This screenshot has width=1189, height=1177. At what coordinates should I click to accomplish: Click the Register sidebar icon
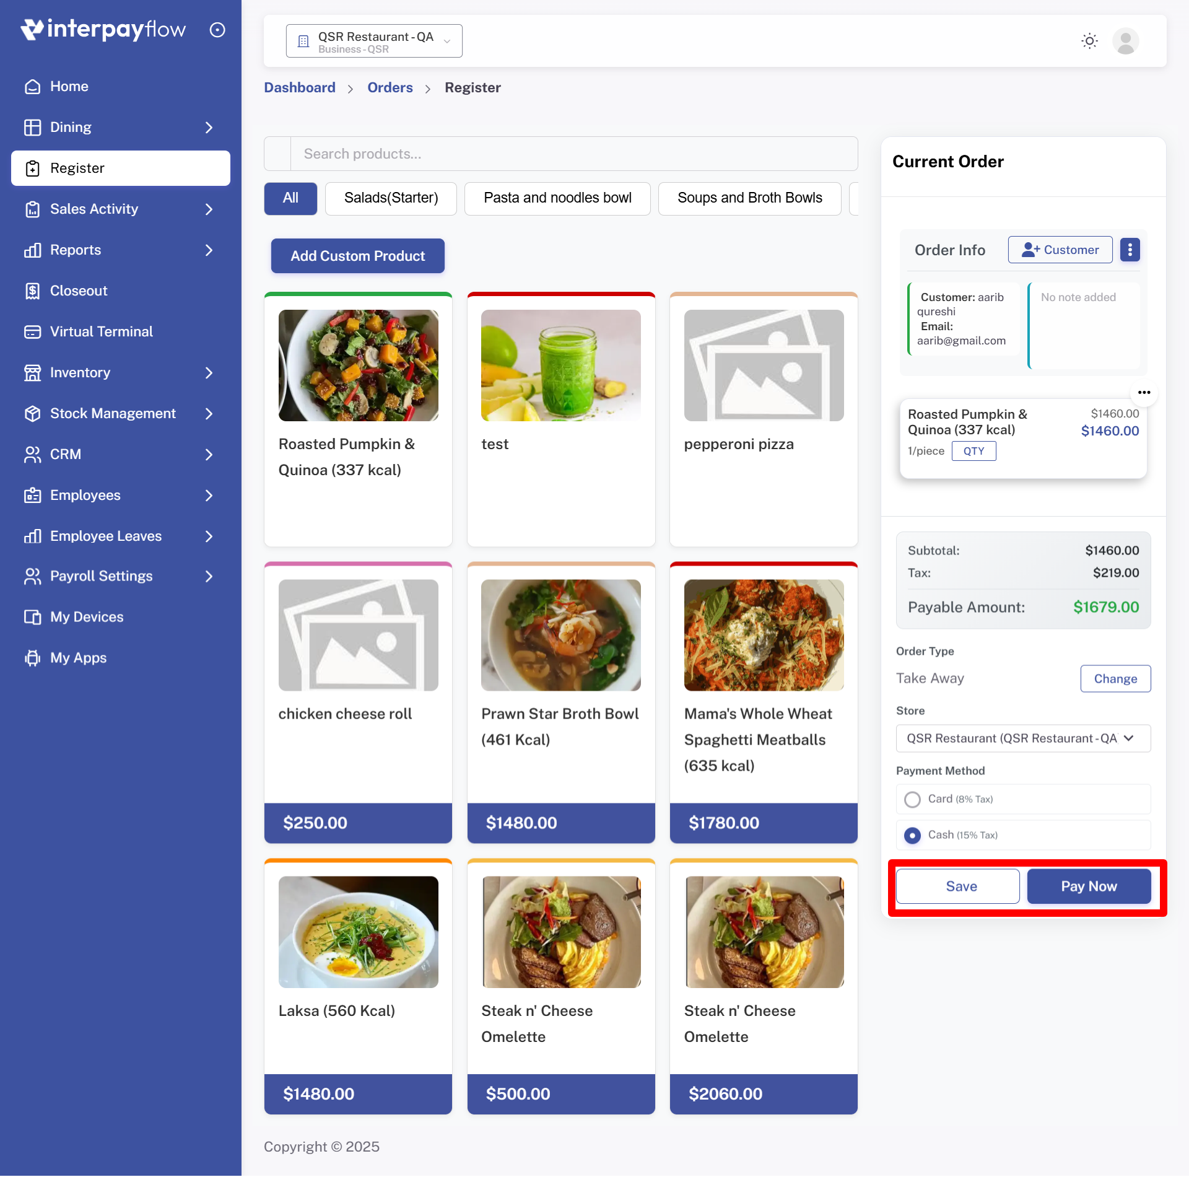point(32,168)
